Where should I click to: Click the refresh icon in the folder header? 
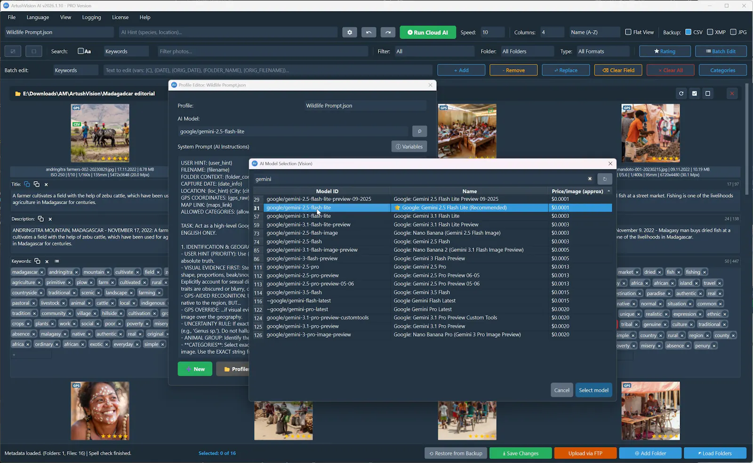coord(681,94)
